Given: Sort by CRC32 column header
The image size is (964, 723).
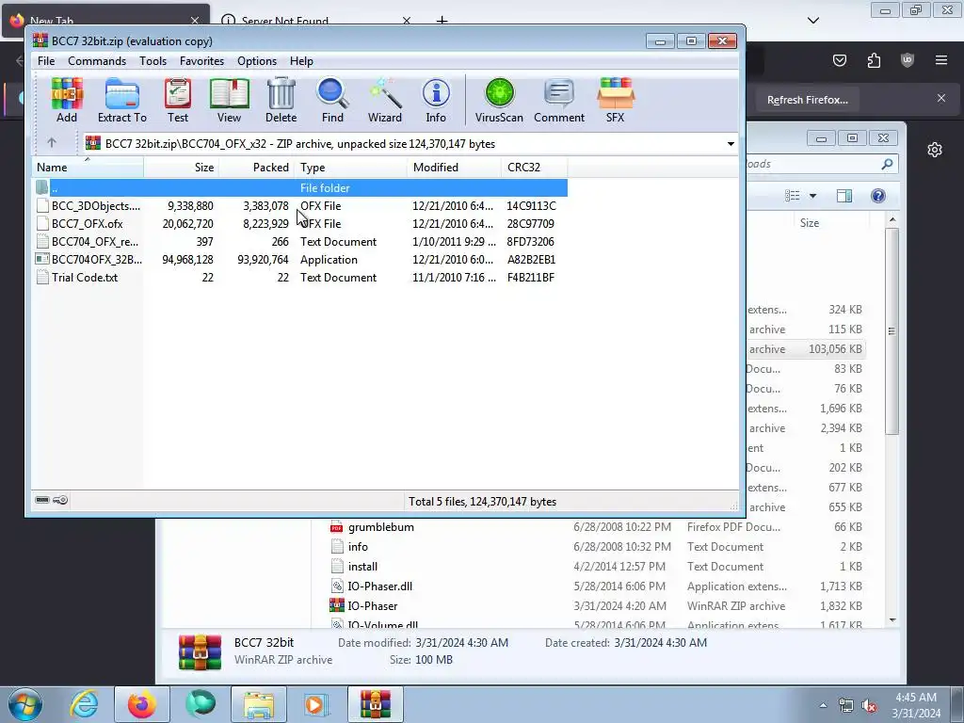Looking at the screenshot, I should click(535, 168).
